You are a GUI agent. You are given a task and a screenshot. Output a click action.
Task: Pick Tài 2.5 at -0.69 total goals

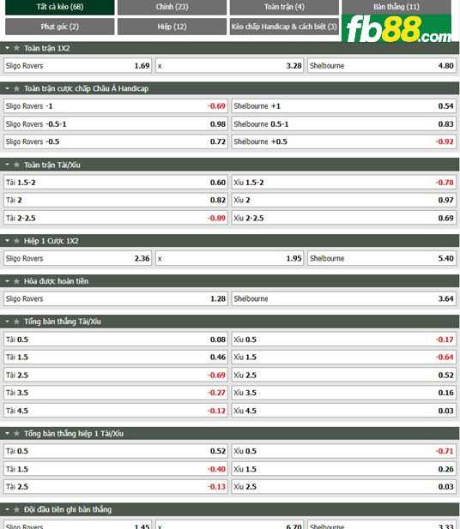(116, 376)
